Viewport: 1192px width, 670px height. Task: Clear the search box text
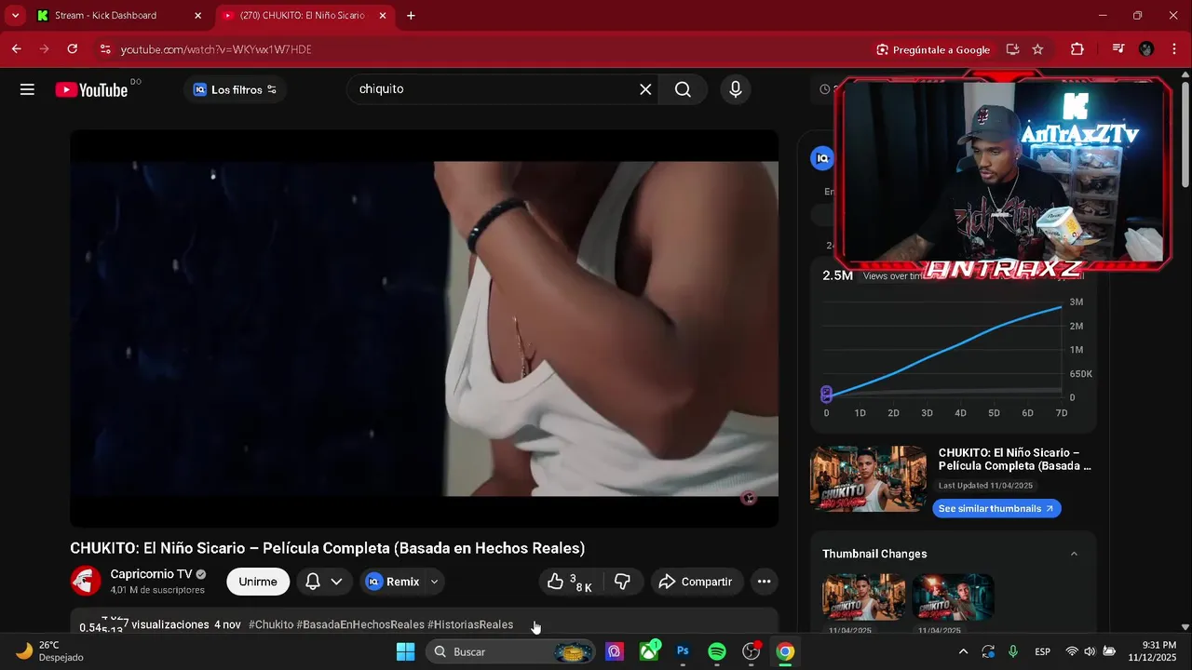645,89
